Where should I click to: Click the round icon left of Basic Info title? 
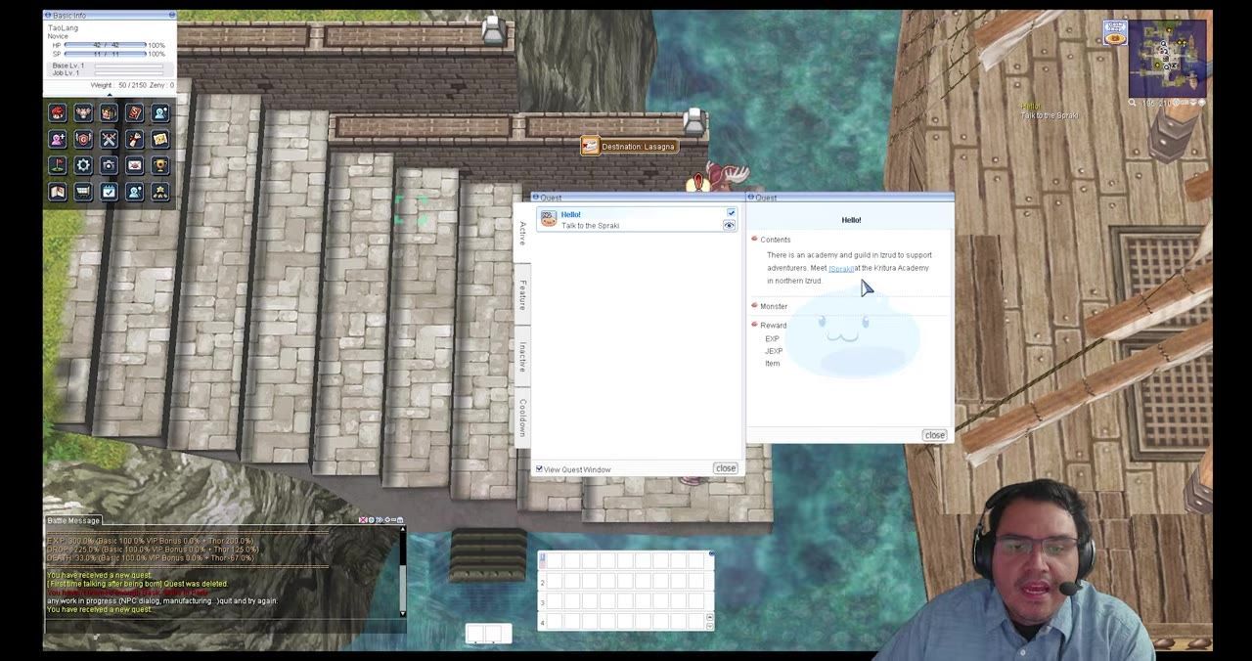48,16
